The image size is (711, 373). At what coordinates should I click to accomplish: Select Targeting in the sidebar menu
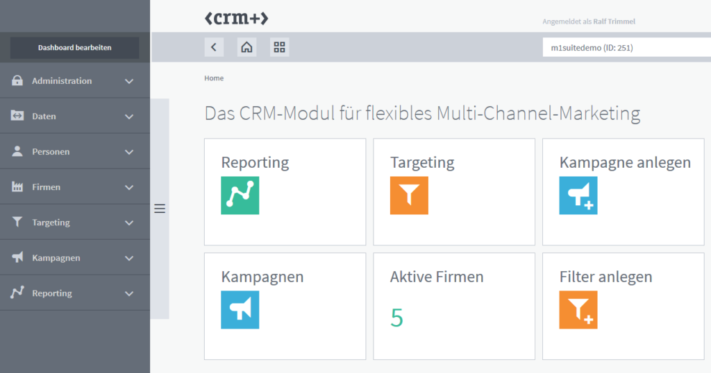(51, 223)
